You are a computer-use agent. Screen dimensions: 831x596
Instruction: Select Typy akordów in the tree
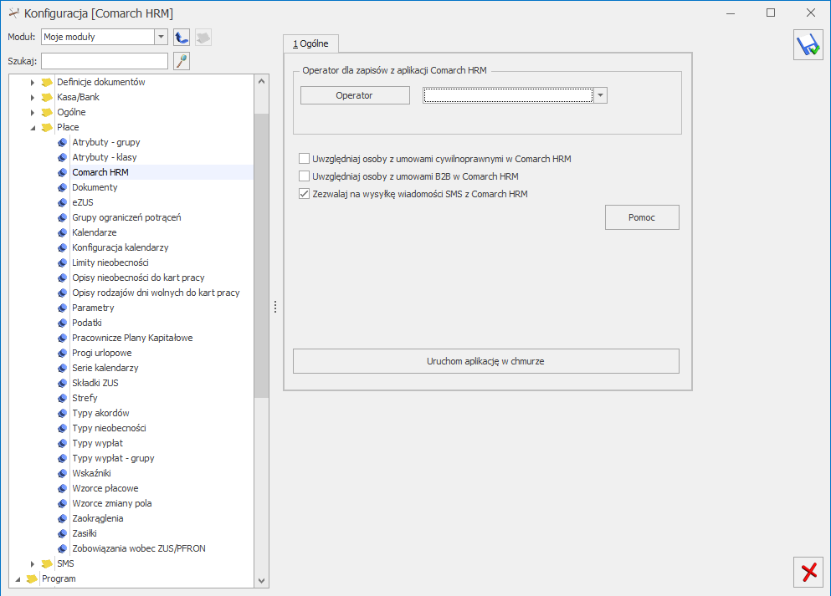[100, 414]
